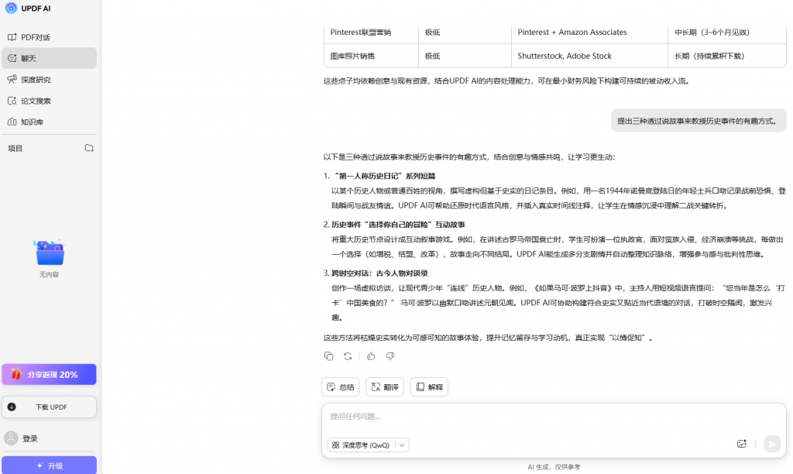Copy the AI response with the copy icon
The width and height of the screenshot is (793, 474).
[x=329, y=356]
